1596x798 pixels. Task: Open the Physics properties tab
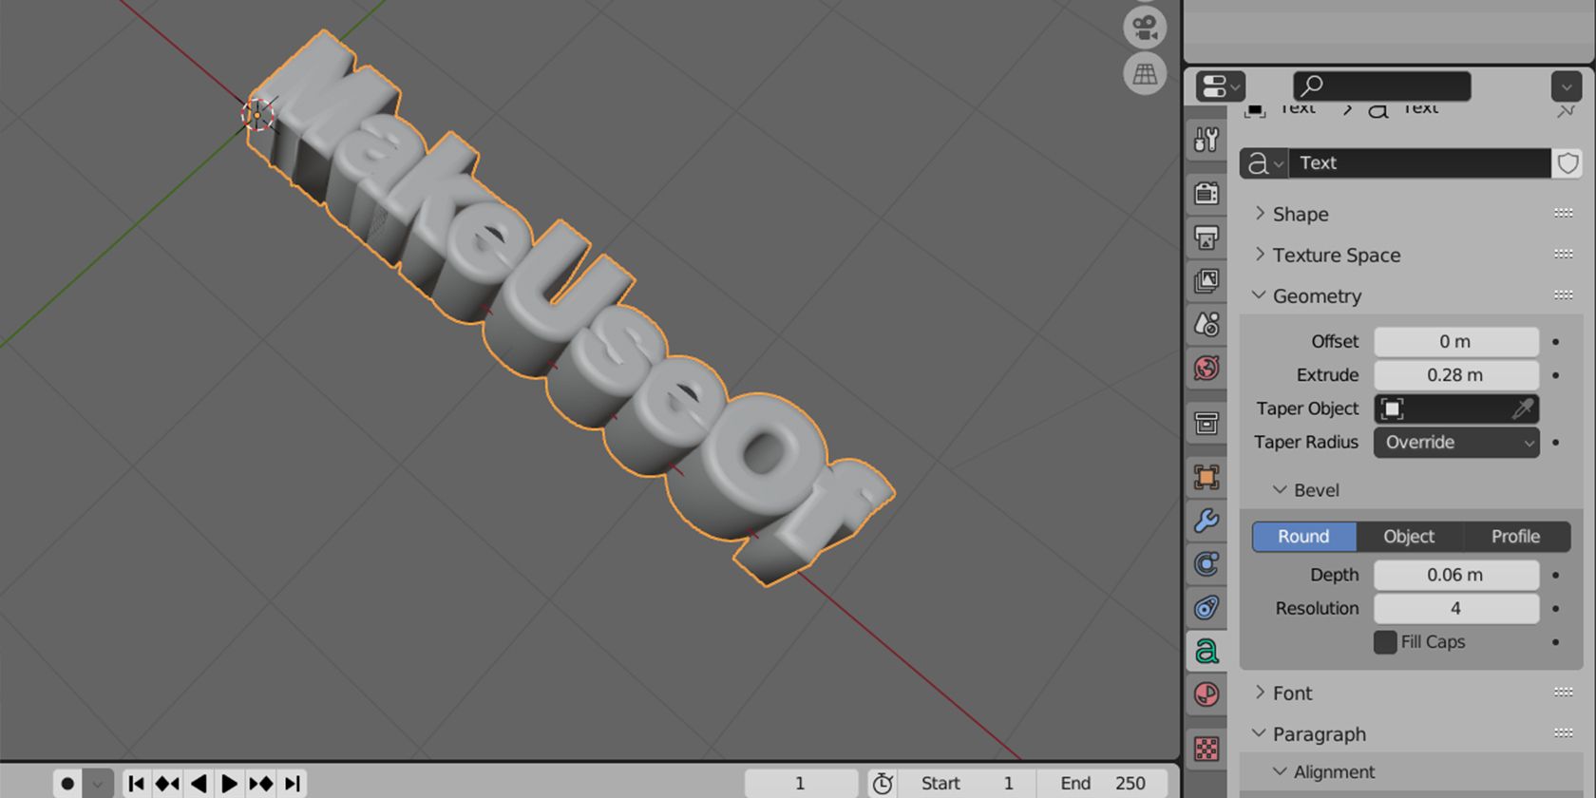tap(1206, 564)
